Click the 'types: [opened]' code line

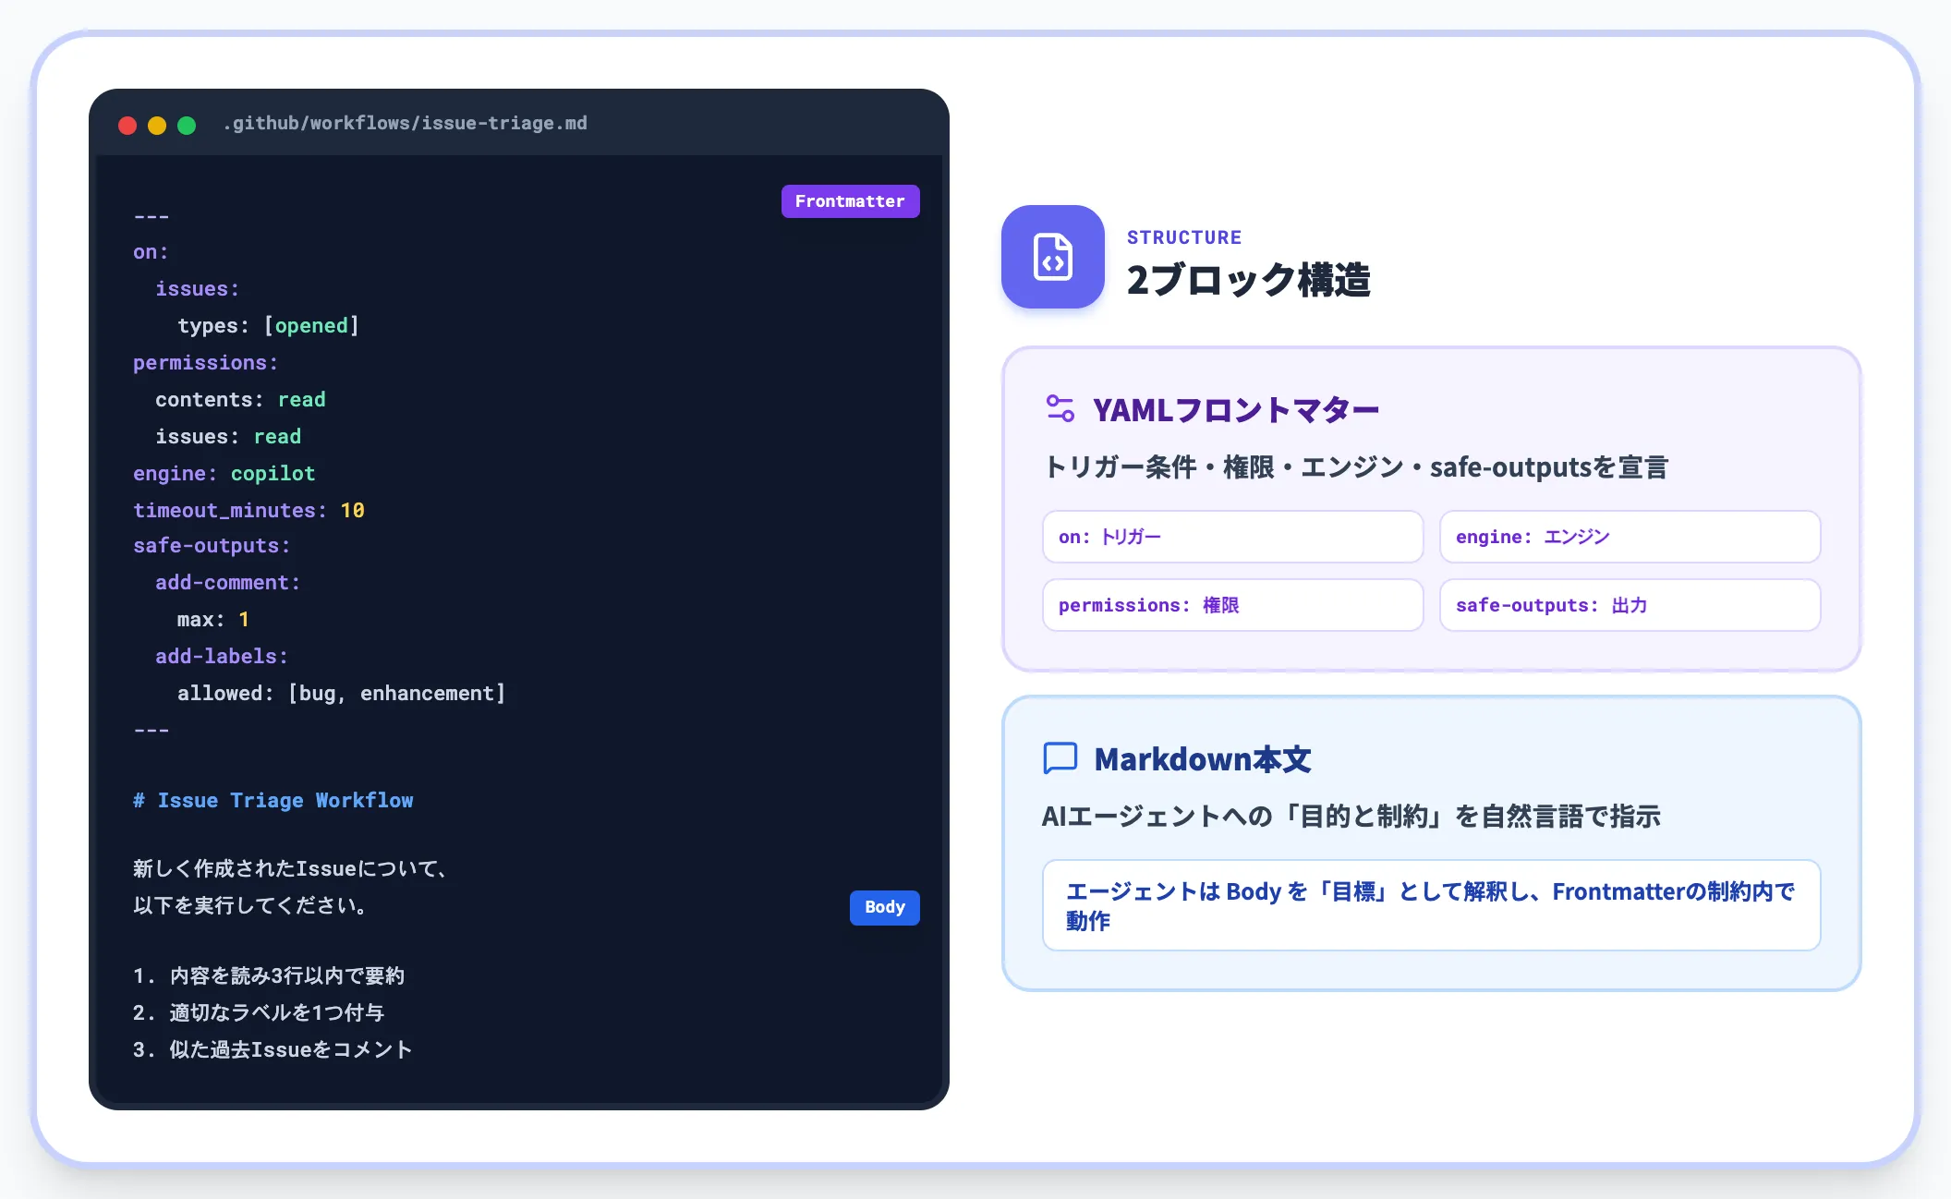coord(268,326)
